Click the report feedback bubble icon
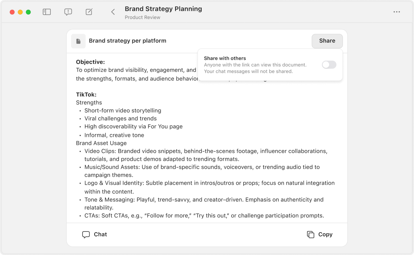The height and width of the screenshot is (255, 414). tap(68, 12)
